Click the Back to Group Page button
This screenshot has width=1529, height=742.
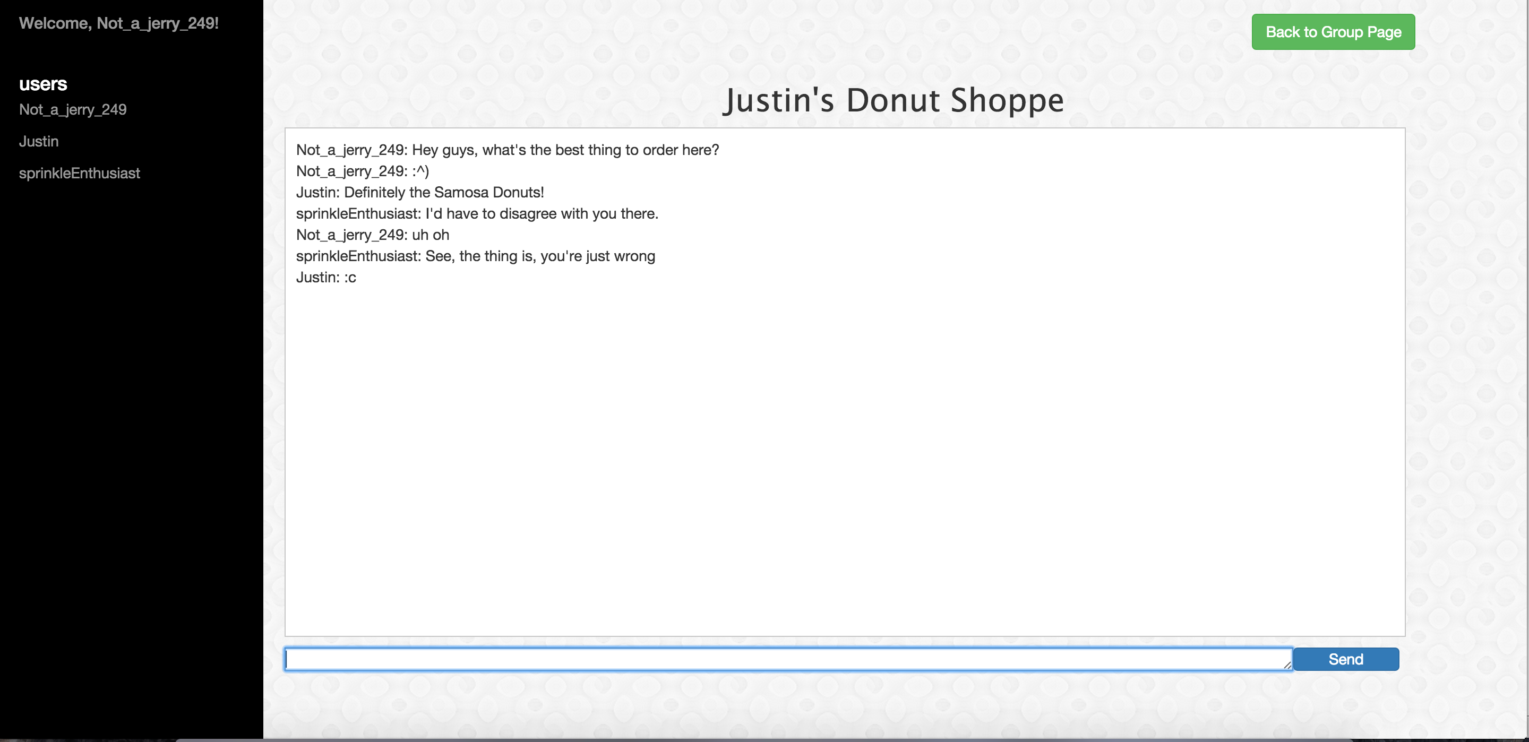(x=1333, y=32)
